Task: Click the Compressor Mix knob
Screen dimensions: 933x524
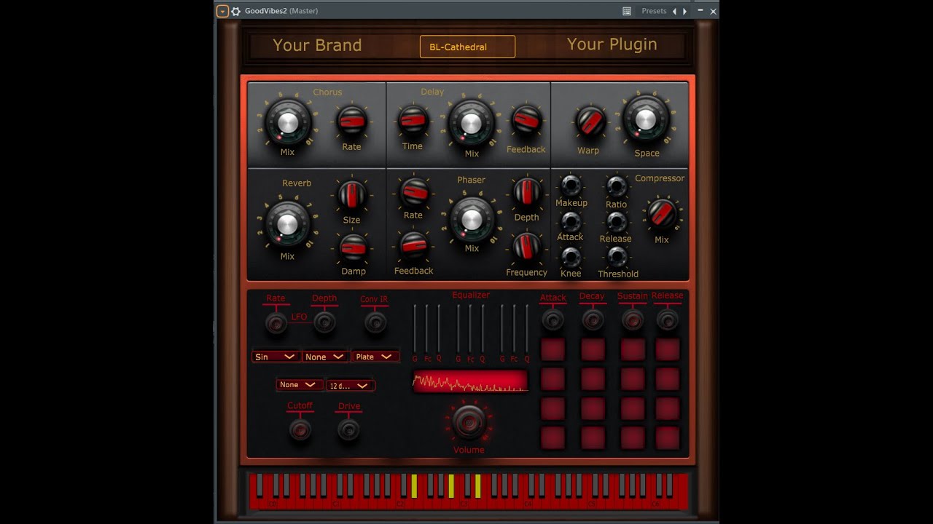Action: [662, 214]
